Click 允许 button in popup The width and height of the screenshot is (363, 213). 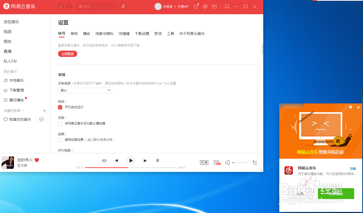pyautogui.click(x=300, y=194)
